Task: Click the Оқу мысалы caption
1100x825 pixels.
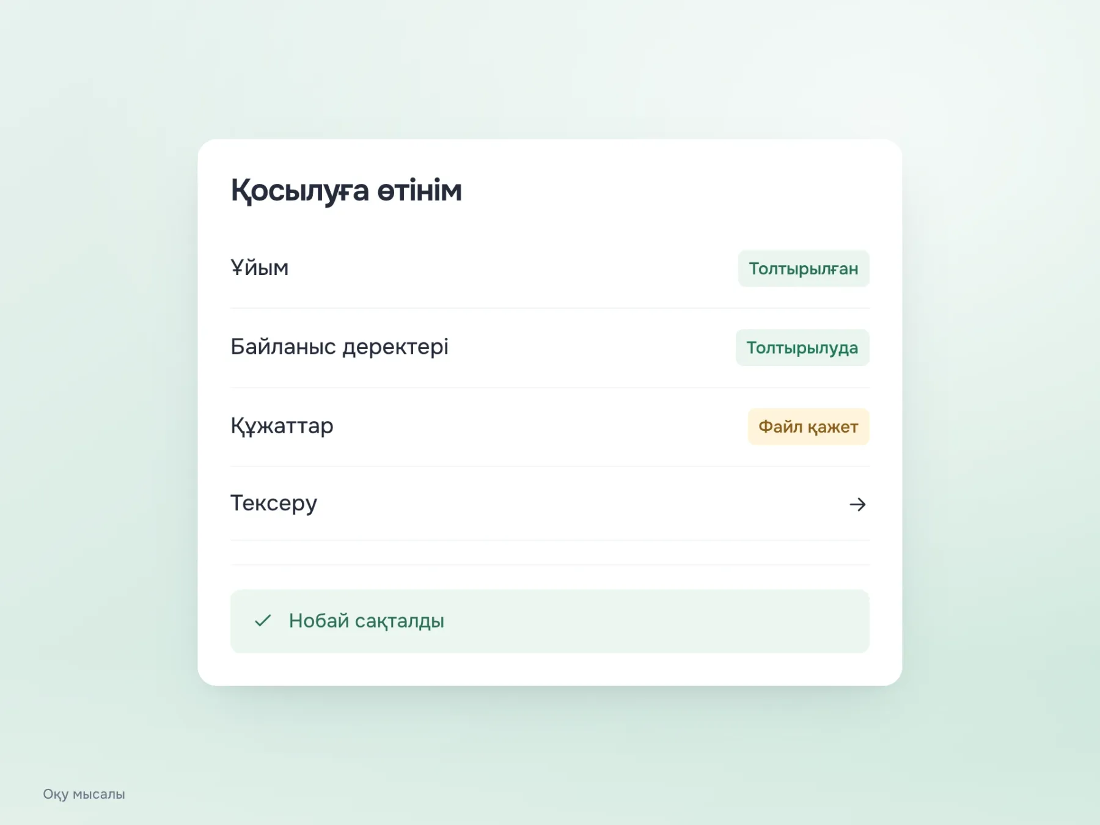Action: (84, 794)
